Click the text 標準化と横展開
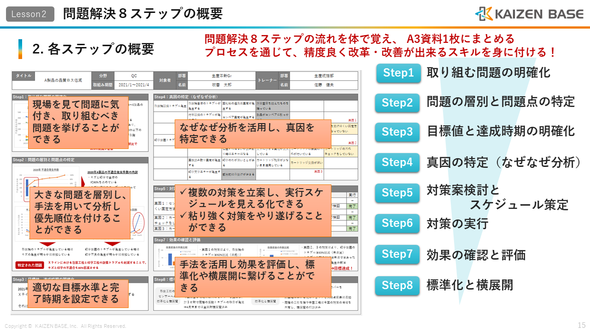590x332 pixels. click(x=470, y=285)
